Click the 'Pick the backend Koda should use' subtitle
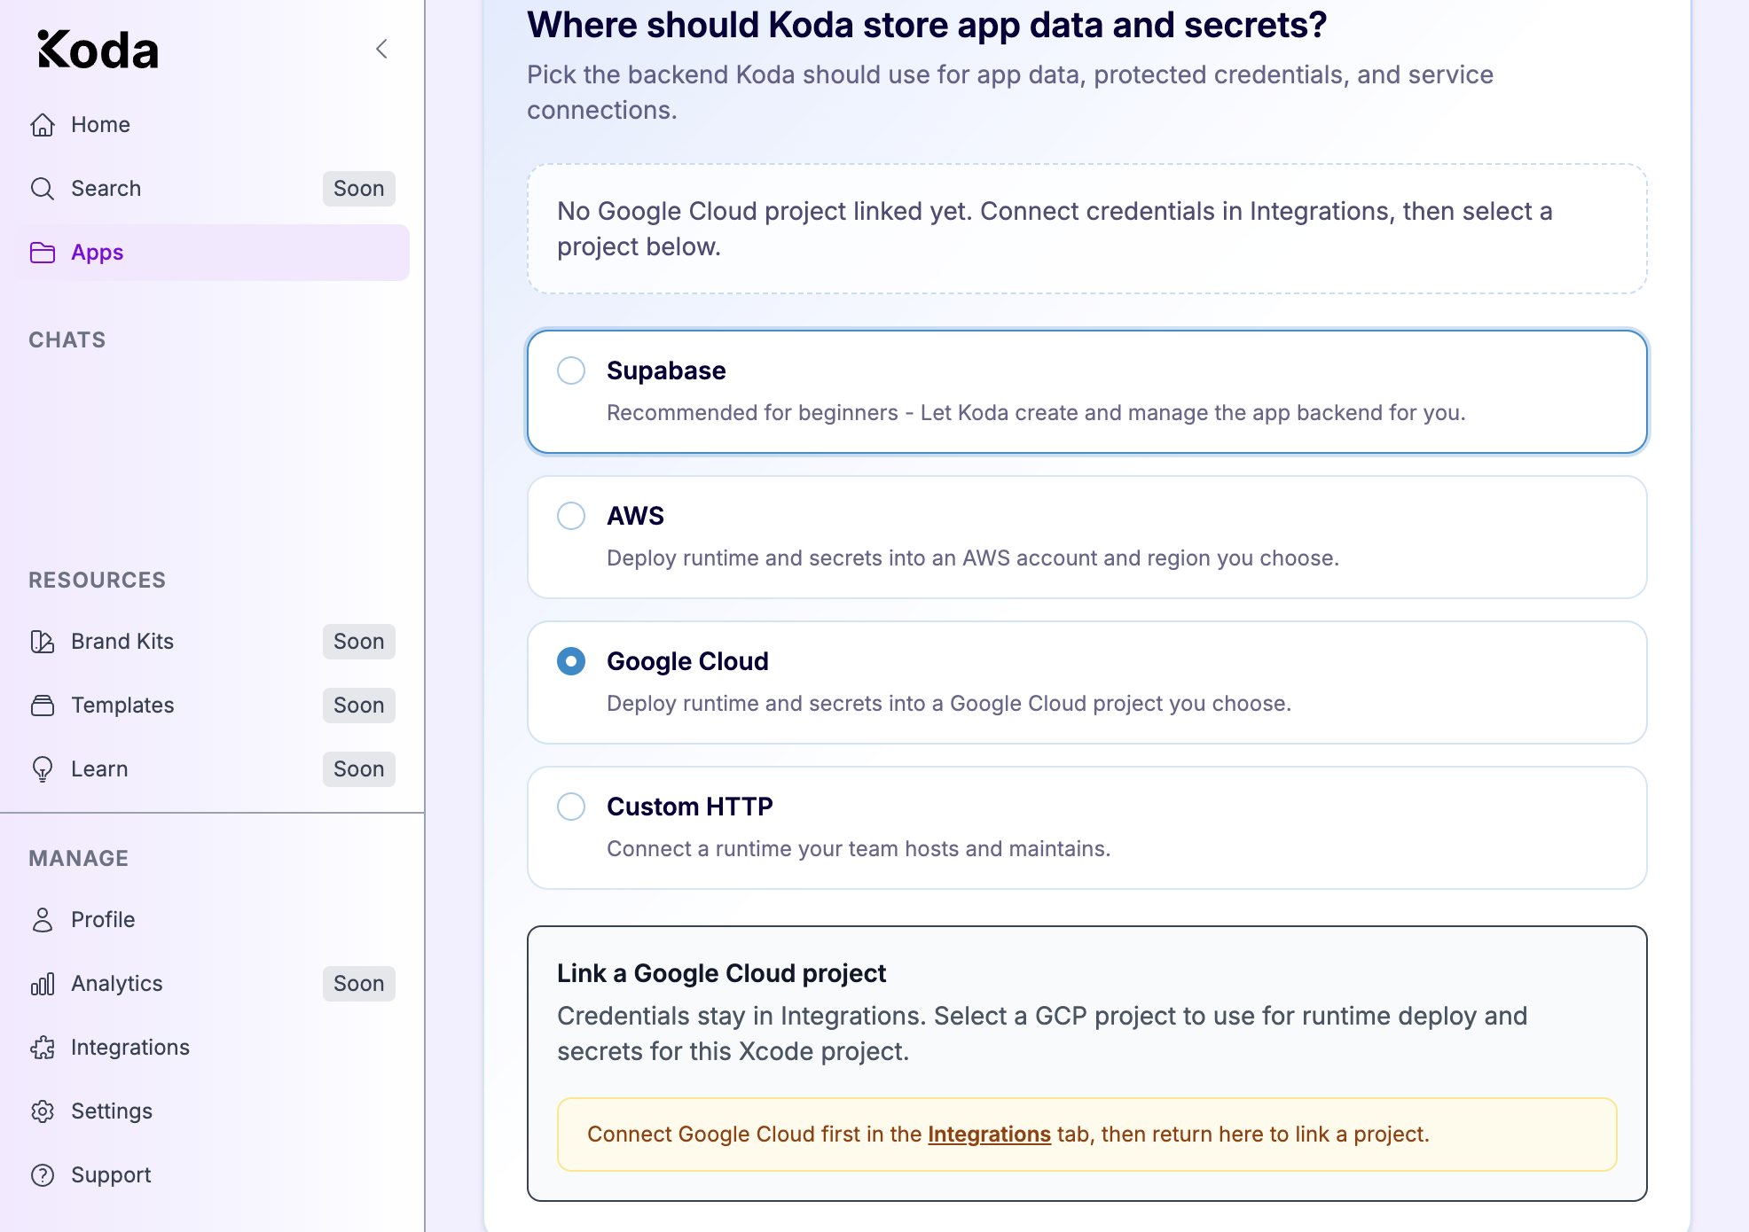 point(1010,92)
